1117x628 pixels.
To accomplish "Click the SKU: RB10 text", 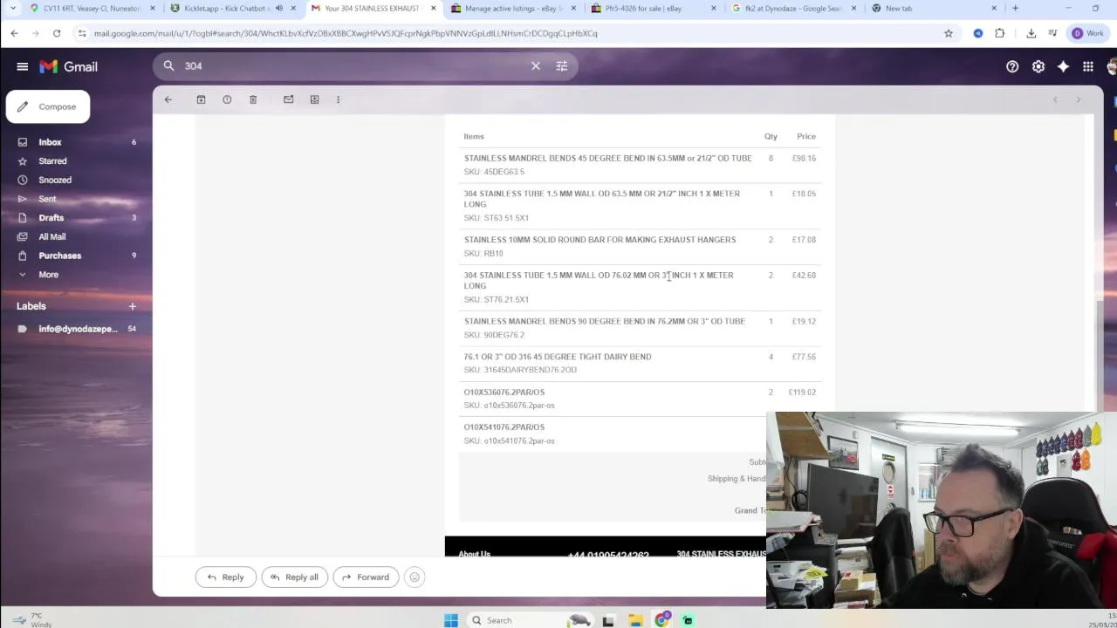I will [x=483, y=254].
